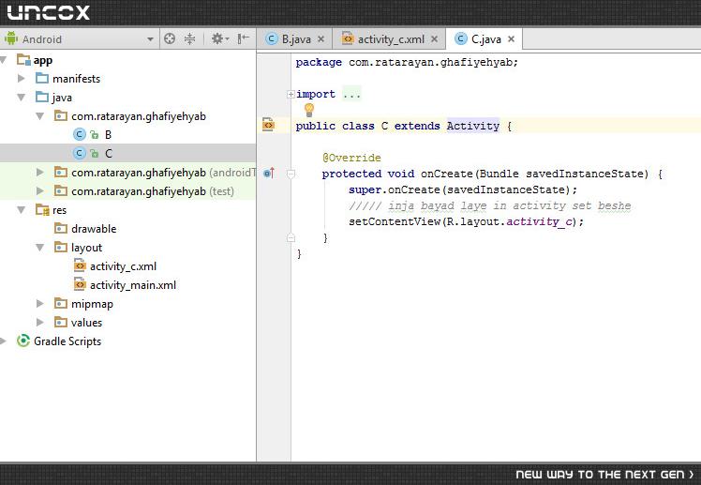Click the onCreate closing fold marker
The width and height of the screenshot is (701, 485).
point(291,237)
